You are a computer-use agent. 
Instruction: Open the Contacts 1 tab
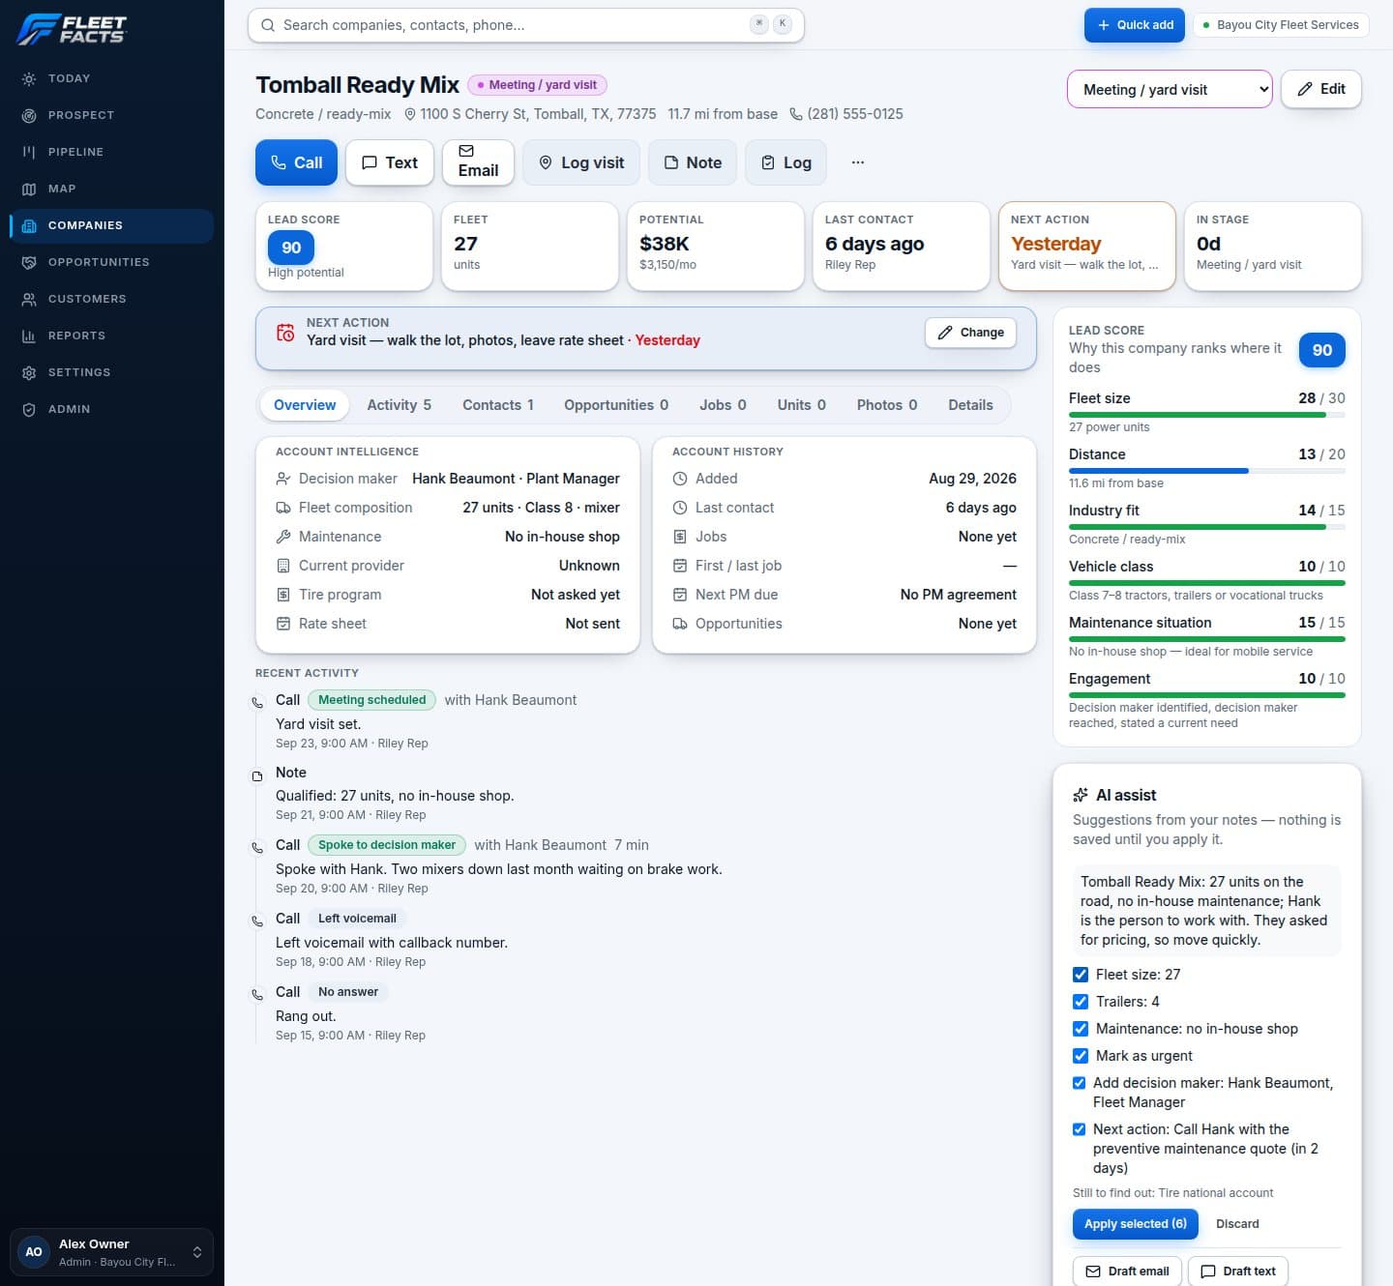click(x=498, y=405)
